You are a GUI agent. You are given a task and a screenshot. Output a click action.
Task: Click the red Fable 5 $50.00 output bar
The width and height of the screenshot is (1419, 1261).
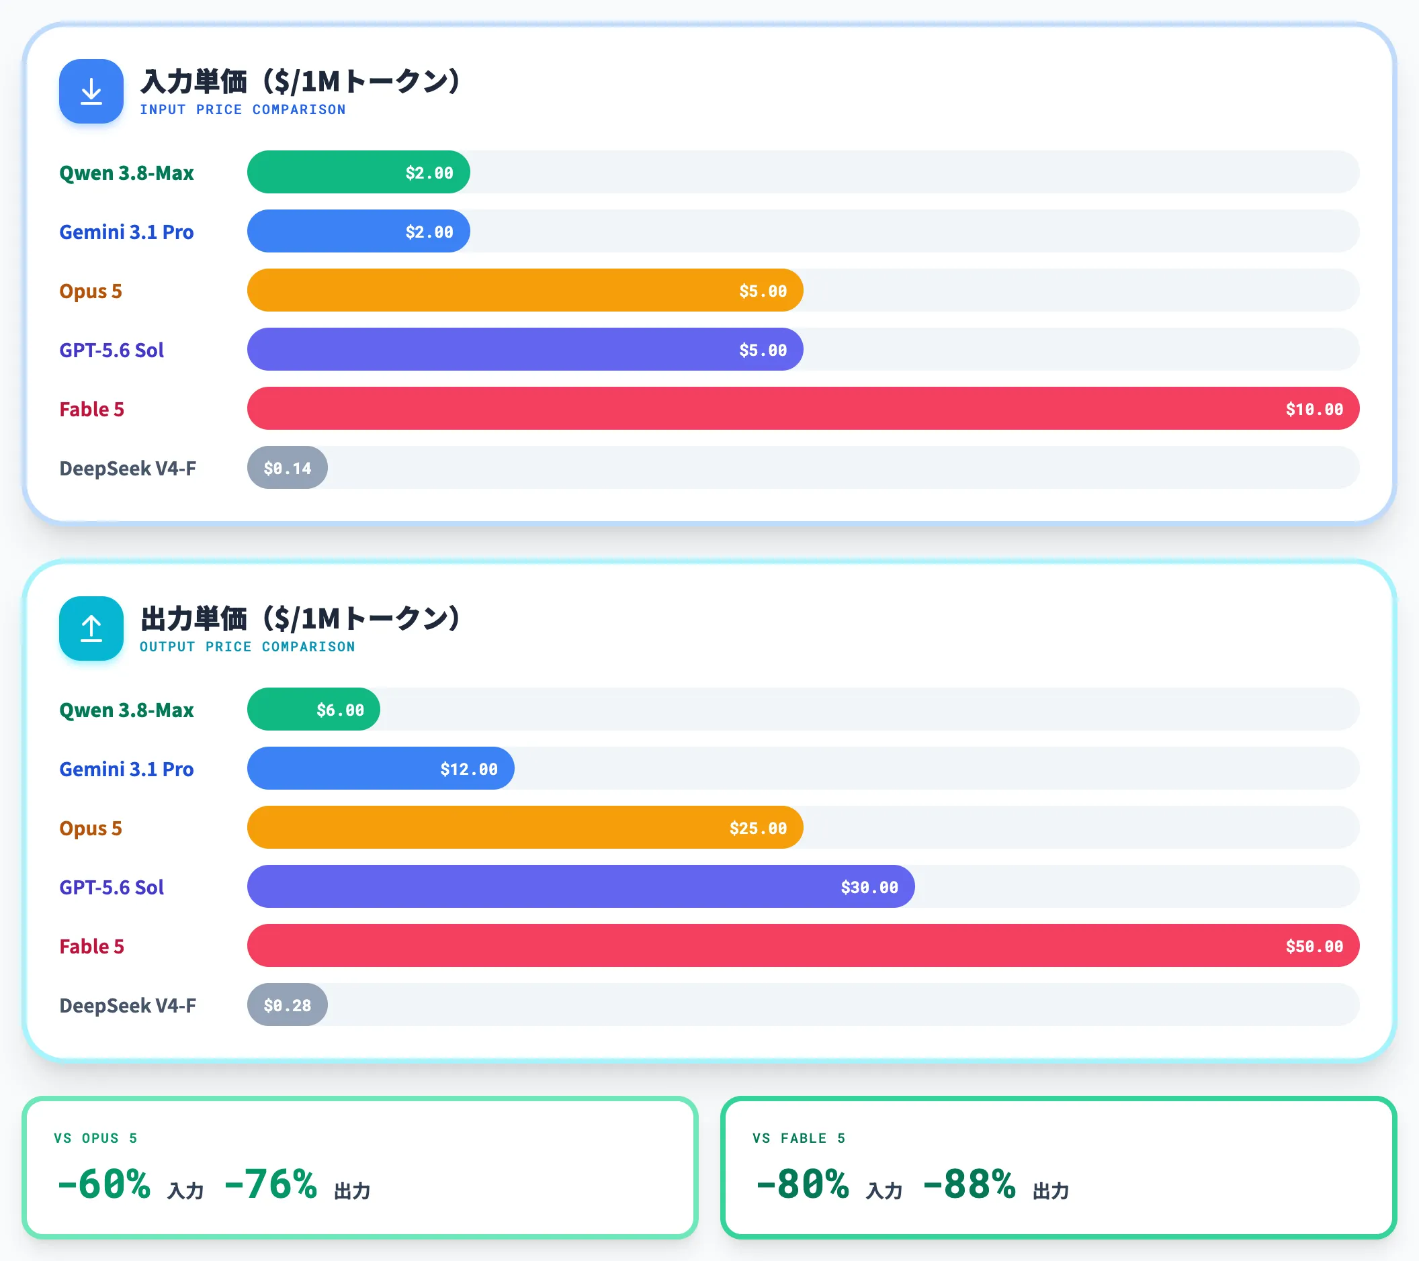(x=803, y=945)
